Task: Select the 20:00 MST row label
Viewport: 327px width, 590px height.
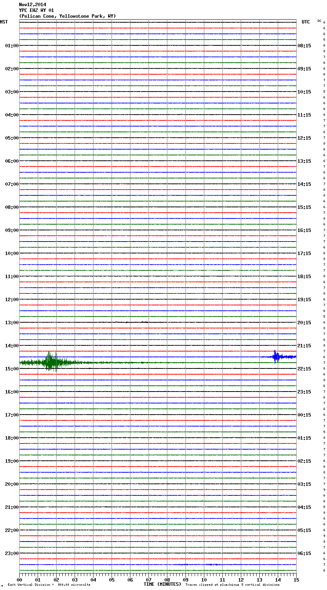Action: (x=12, y=484)
